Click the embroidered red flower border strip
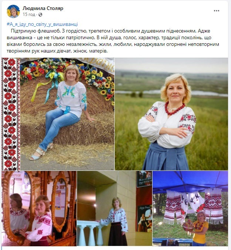 tap(11, 114)
